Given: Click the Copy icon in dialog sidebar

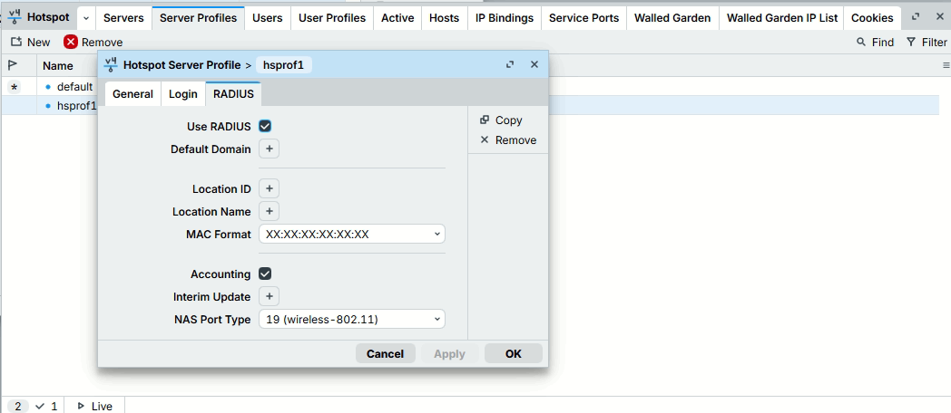Looking at the screenshot, I should pos(484,120).
